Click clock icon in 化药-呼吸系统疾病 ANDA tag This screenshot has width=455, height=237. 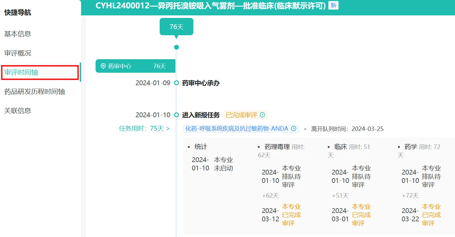293,129
